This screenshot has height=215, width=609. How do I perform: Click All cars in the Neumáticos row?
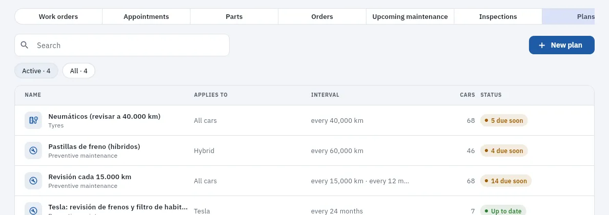206,121
